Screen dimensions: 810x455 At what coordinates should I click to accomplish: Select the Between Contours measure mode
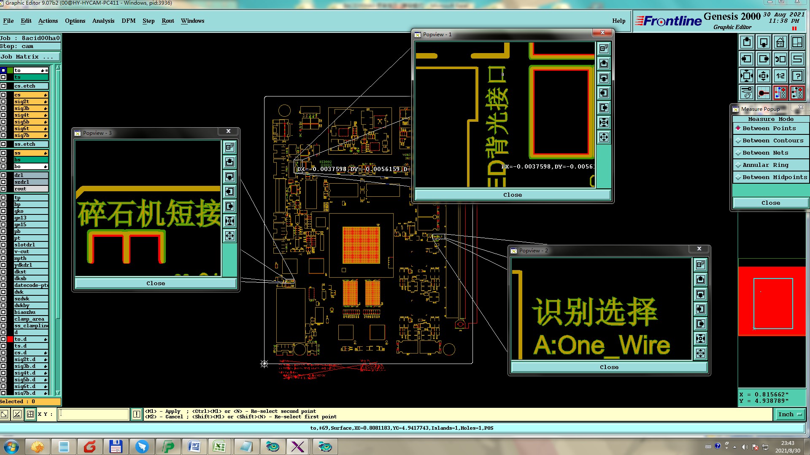coord(772,141)
